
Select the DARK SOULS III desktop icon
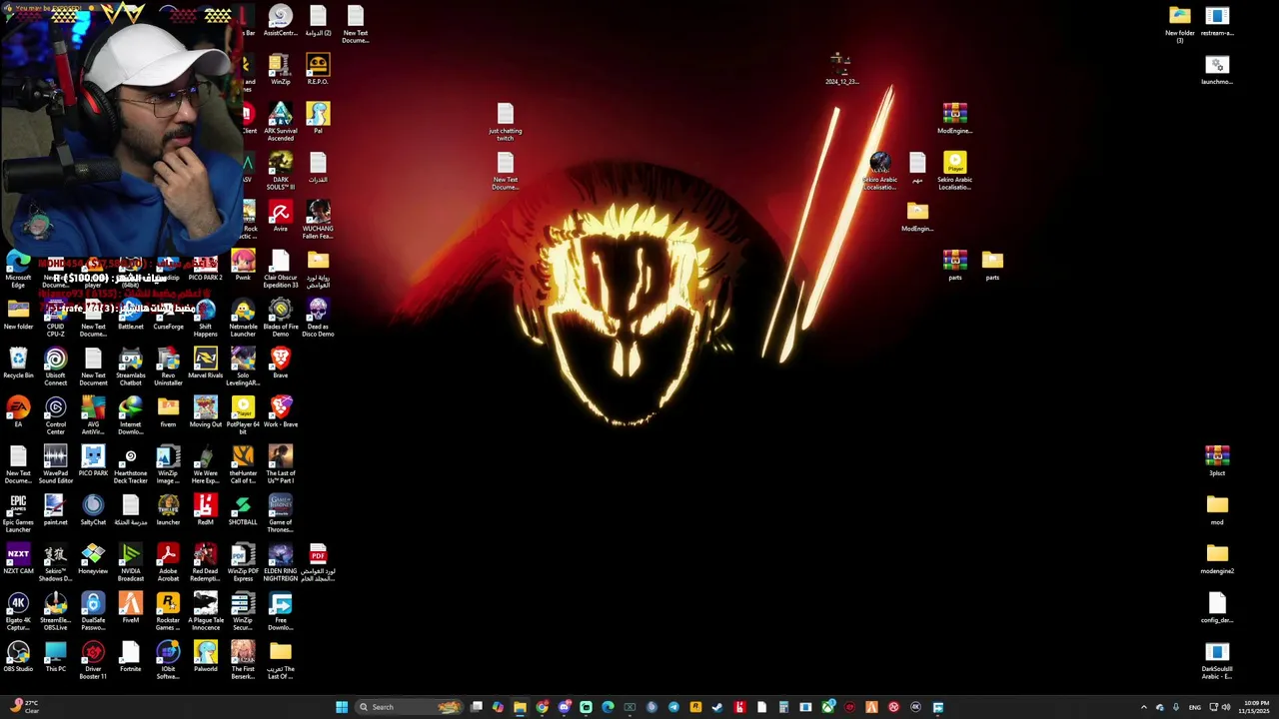(280, 171)
